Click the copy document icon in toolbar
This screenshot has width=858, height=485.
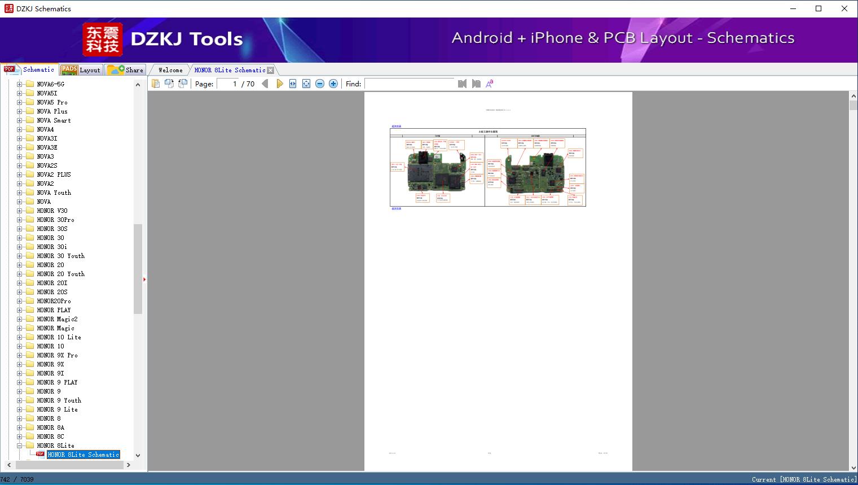[156, 84]
